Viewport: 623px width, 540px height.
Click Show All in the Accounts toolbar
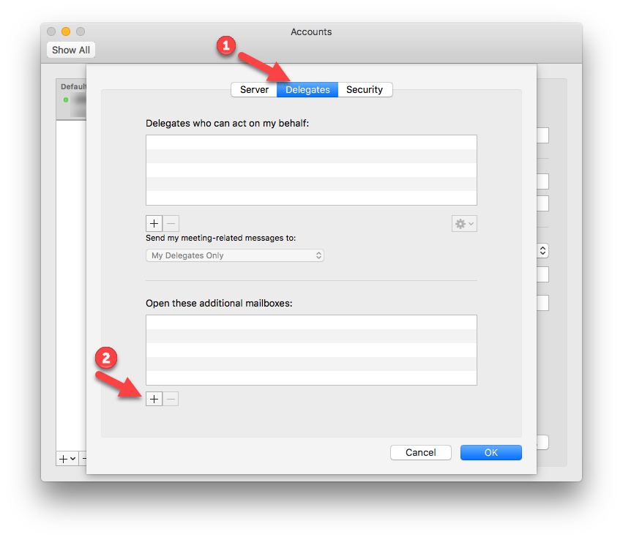click(71, 50)
